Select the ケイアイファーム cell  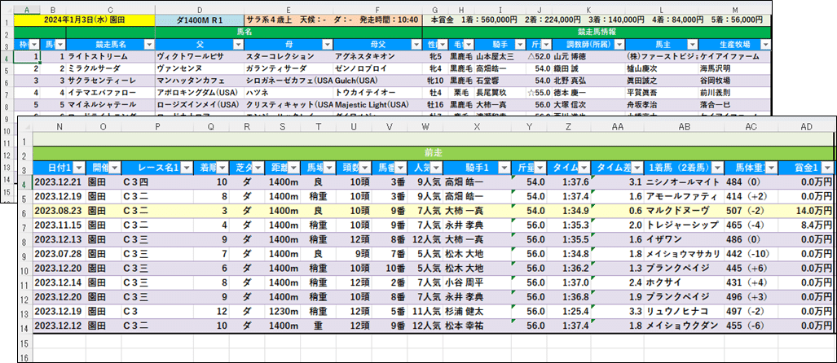[734, 56]
